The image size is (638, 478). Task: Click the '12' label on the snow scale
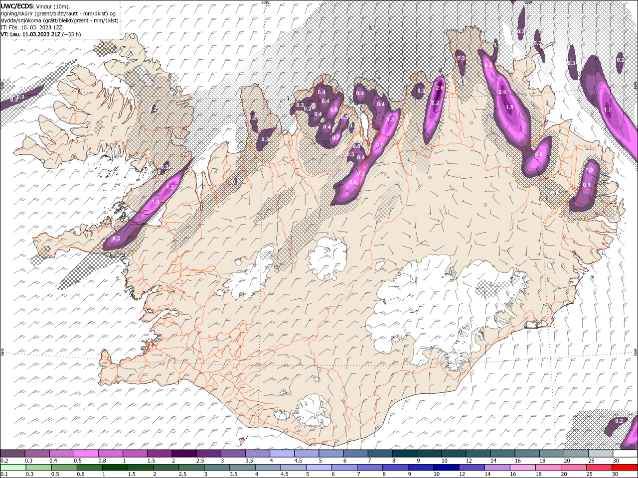pyautogui.click(x=469, y=461)
